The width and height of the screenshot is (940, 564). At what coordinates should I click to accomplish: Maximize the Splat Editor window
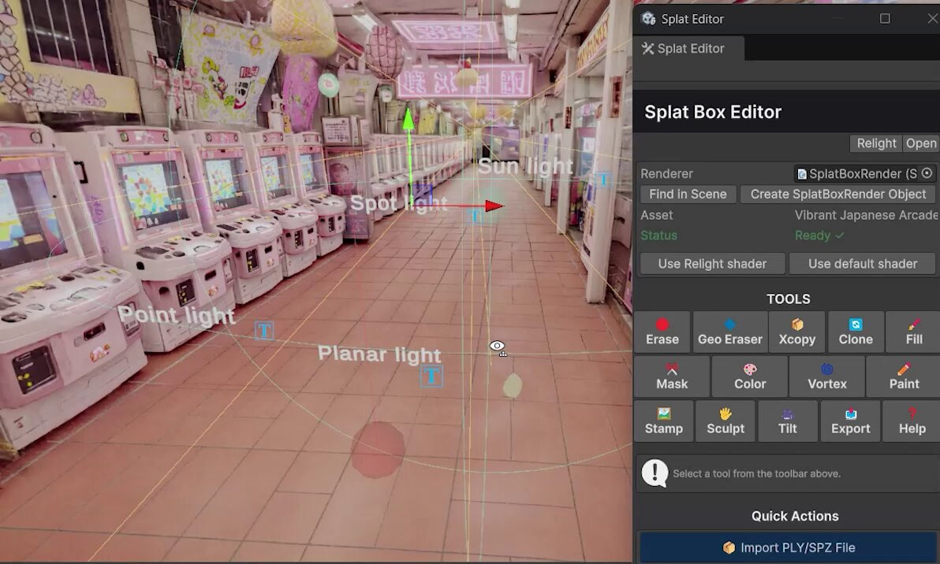click(x=885, y=19)
